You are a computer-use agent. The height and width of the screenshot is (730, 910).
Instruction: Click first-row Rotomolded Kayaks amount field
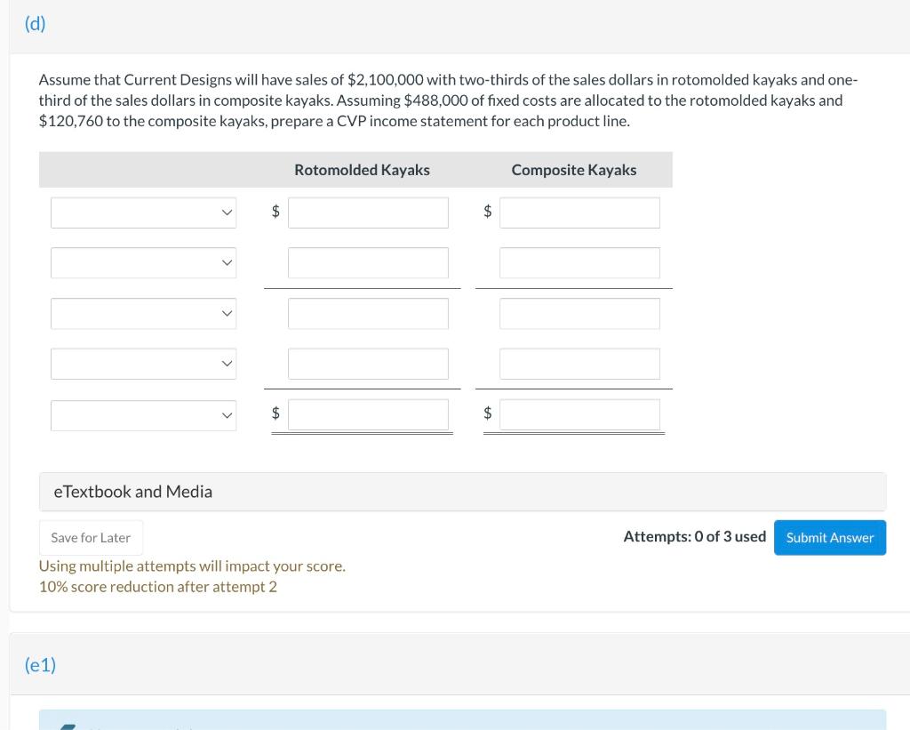pyautogui.click(x=368, y=213)
